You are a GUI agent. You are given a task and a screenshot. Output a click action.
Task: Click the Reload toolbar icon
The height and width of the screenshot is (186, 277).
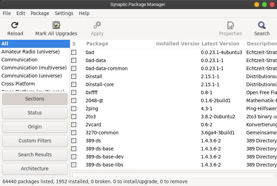click(x=15, y=25)
